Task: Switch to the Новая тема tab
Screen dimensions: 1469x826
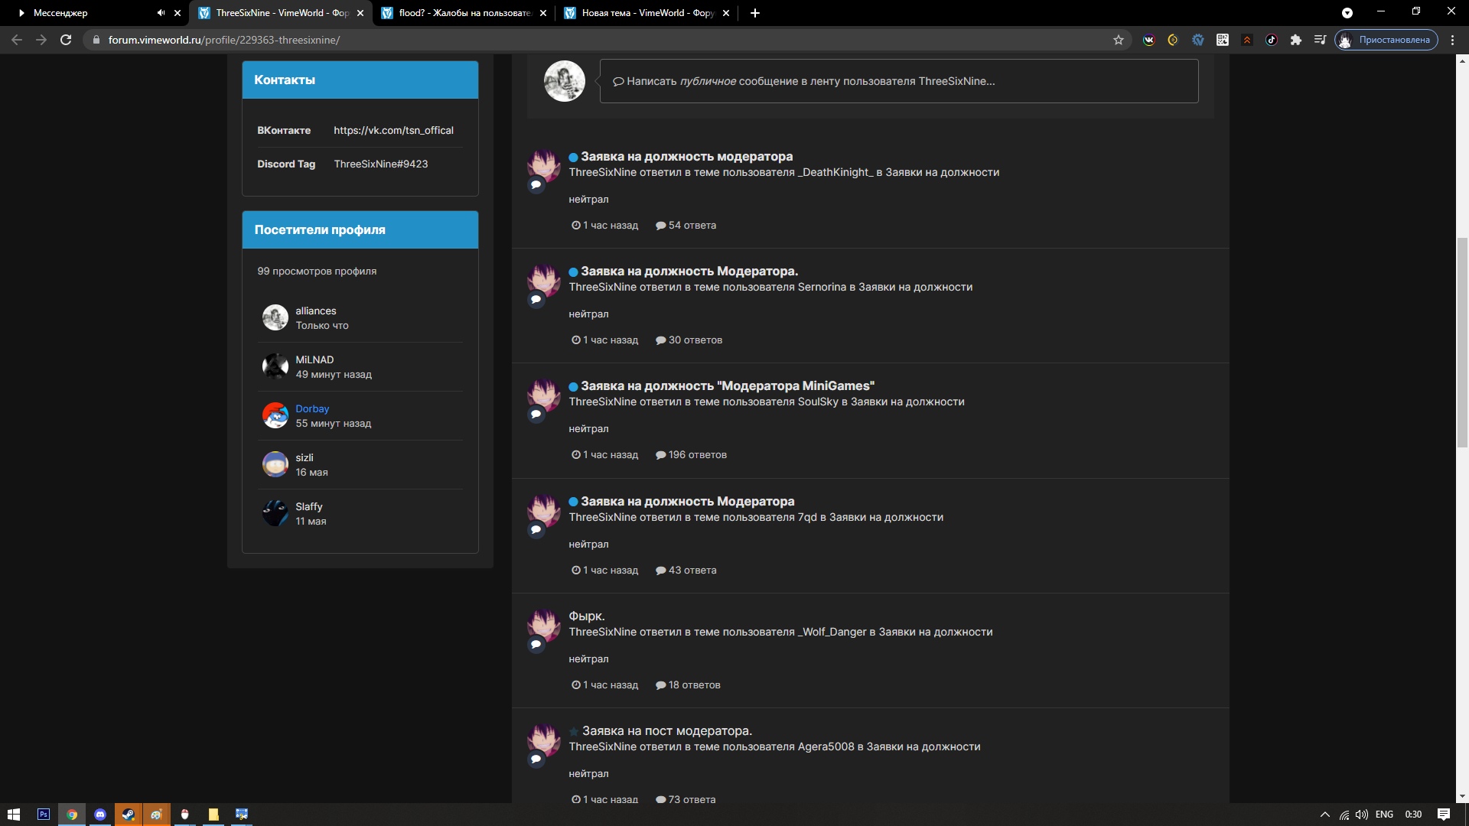Action: point(647,13)
